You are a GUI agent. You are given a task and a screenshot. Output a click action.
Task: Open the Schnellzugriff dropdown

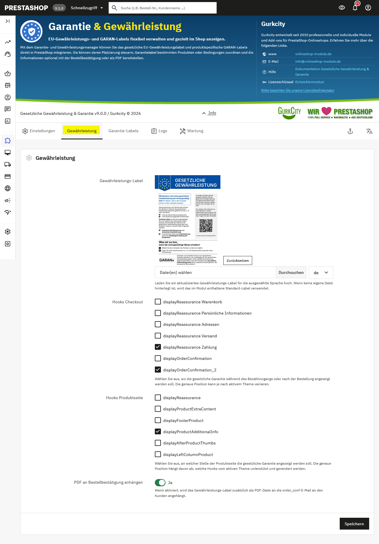(x=87, y=8)
